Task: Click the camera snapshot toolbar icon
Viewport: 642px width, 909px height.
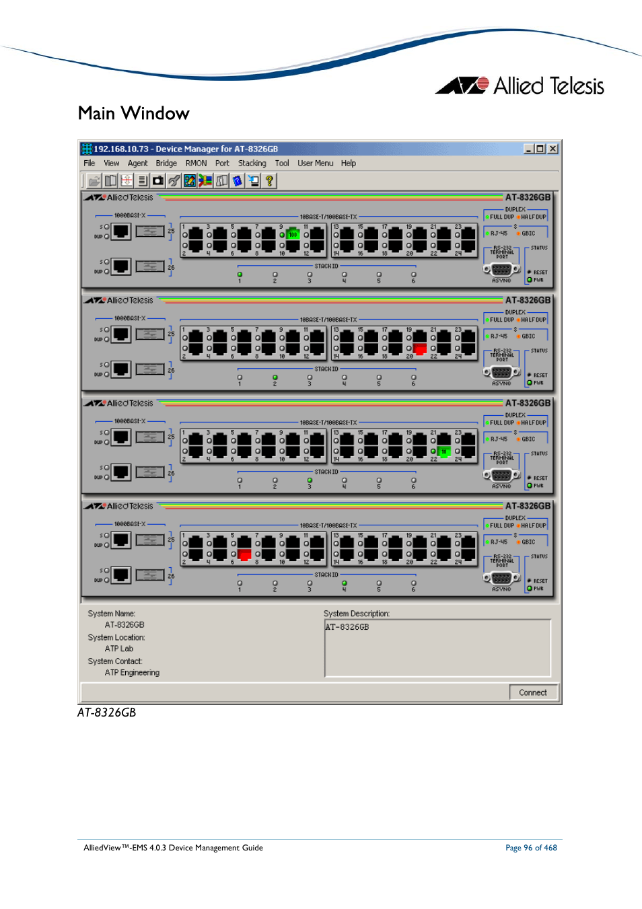Action: point(158,181)
